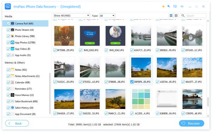Open the feedback chat icon
Image resolution: width=212 pixels, height=132 pixels.
coord(175,6)
